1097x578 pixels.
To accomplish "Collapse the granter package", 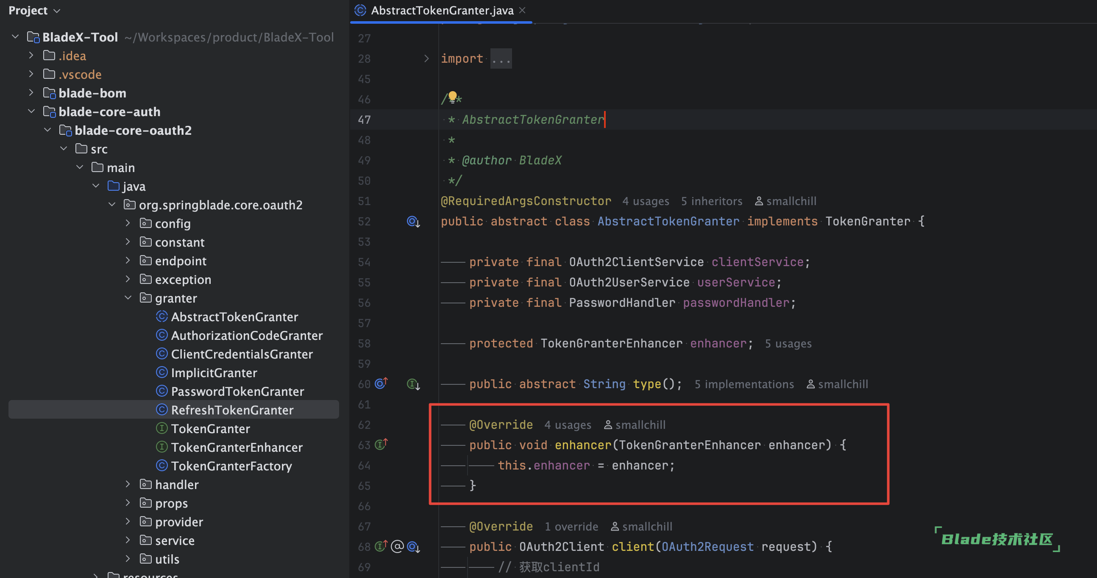I will pos(128,297).
